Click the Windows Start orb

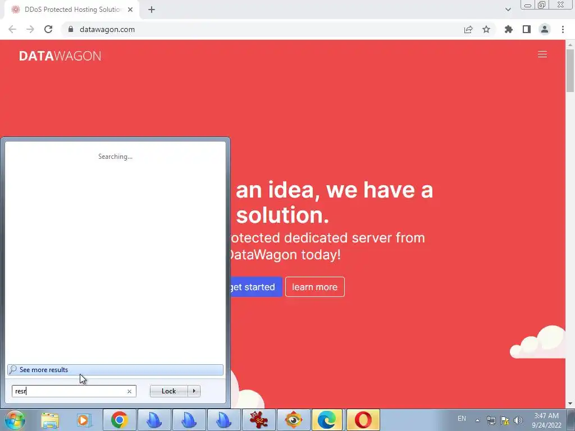(x=15, y=420)
